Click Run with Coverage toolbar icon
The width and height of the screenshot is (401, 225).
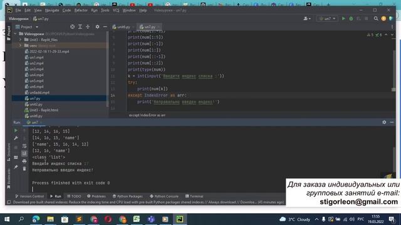(358, 19)
